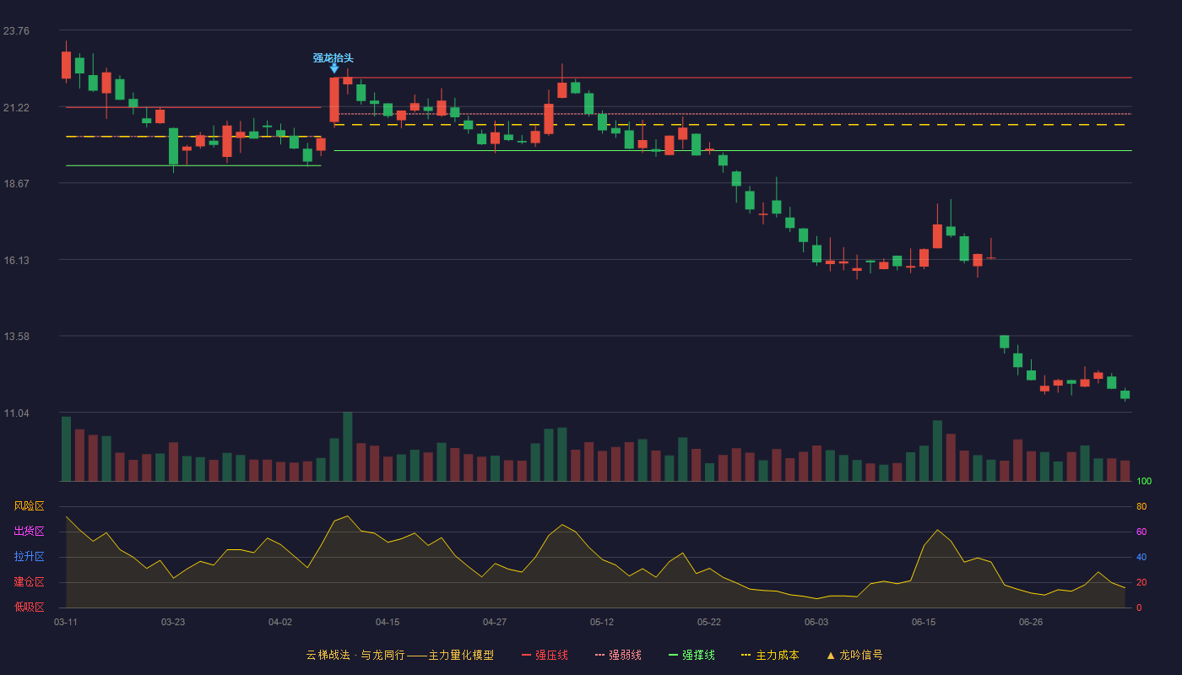Select the 拉升区 zone label
1182x675 pixels.
point(29,557)
